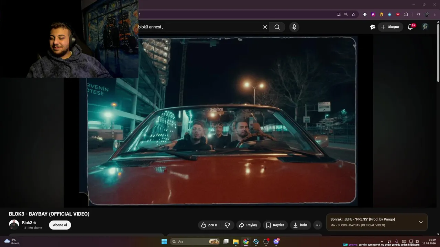The width and height of the screenshot is (440, 247).
Task: Click the '1,41 Mn abone' subscriber count
Action: (32, 228)
